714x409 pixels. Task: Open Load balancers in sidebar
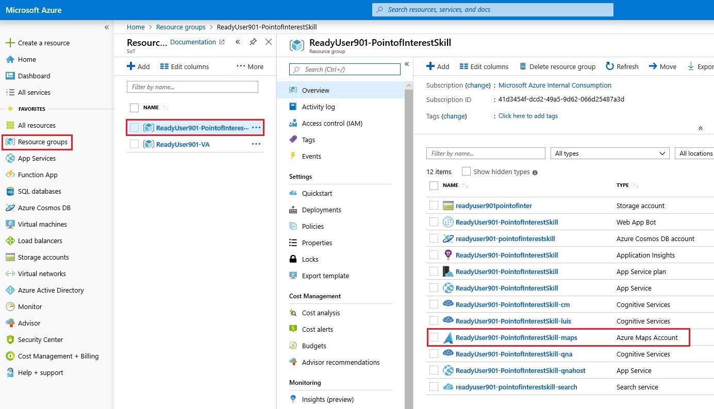tap(40, 241)
